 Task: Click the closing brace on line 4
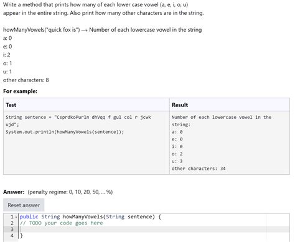[21, 236]
